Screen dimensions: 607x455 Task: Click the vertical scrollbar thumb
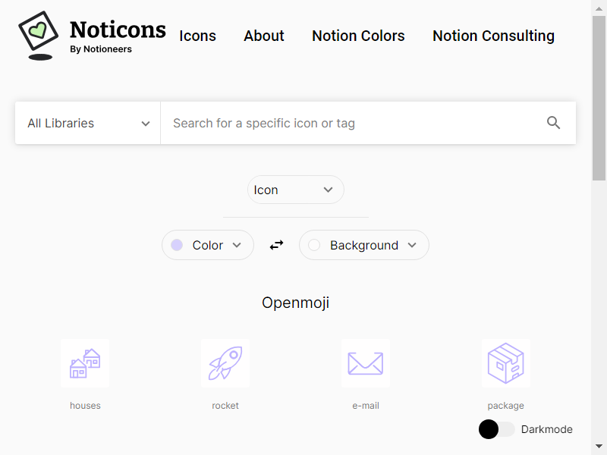click(x=599, y=99)
